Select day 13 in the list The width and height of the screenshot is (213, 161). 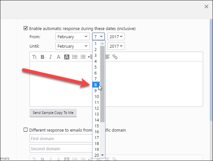click(x=96, y=114)
